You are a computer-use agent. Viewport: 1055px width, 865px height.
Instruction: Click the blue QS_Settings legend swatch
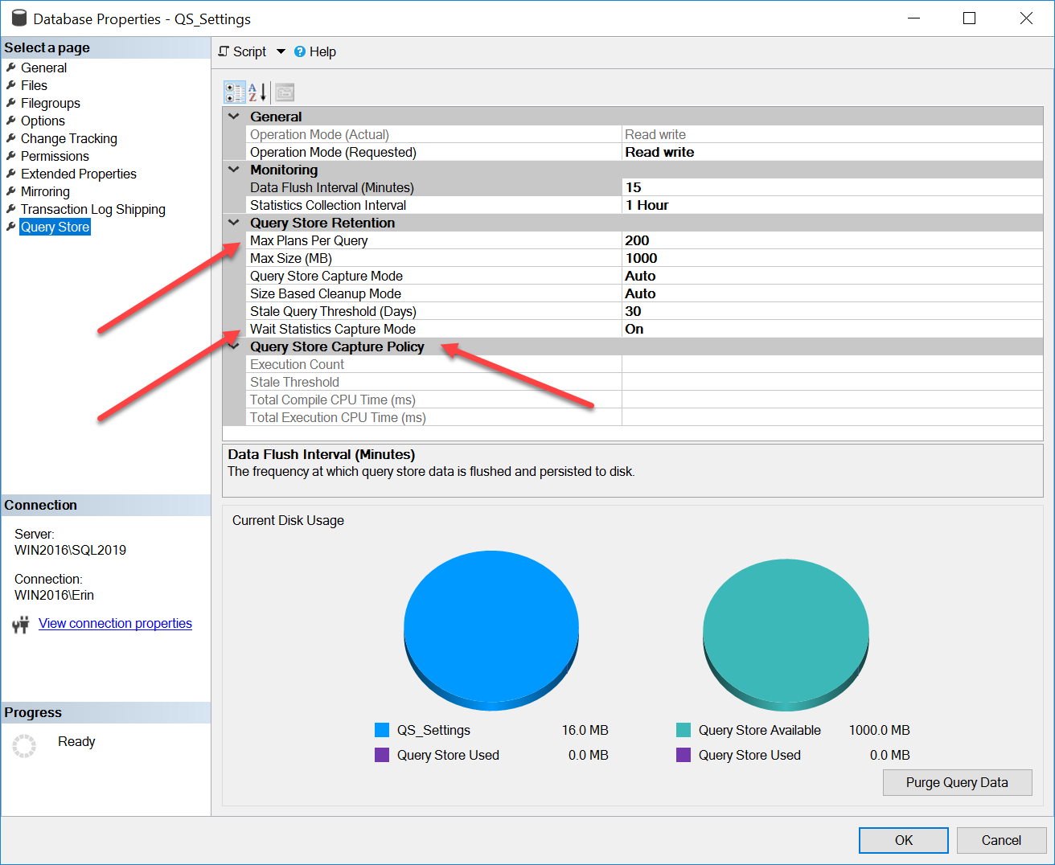click(382, 730)
